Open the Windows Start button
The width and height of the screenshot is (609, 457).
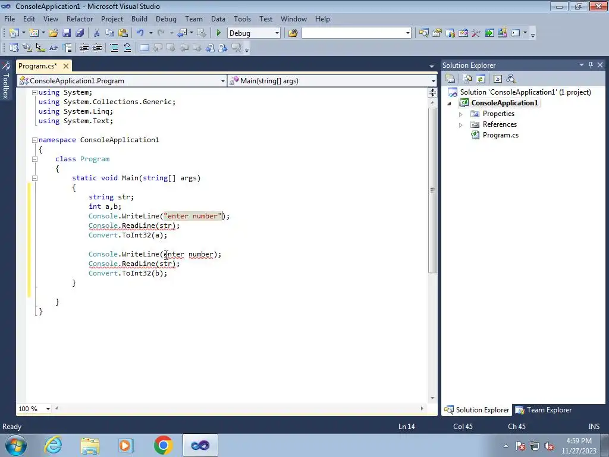pyautogui.click(x=16, y=445)
